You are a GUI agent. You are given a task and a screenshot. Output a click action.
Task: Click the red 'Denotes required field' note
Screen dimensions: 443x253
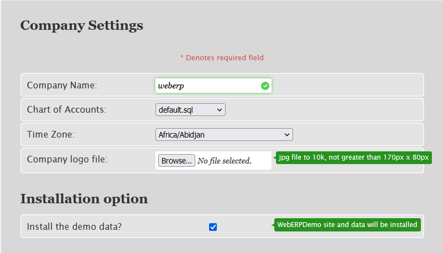pos(222,57)
